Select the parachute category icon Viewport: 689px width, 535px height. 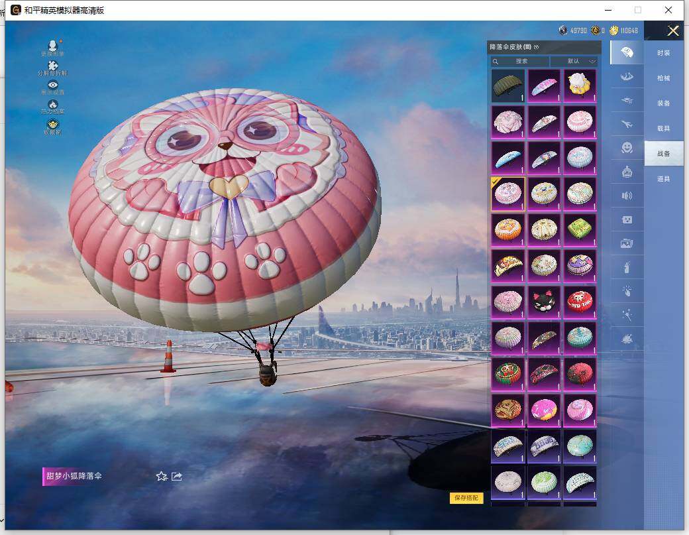coord(627,53)
